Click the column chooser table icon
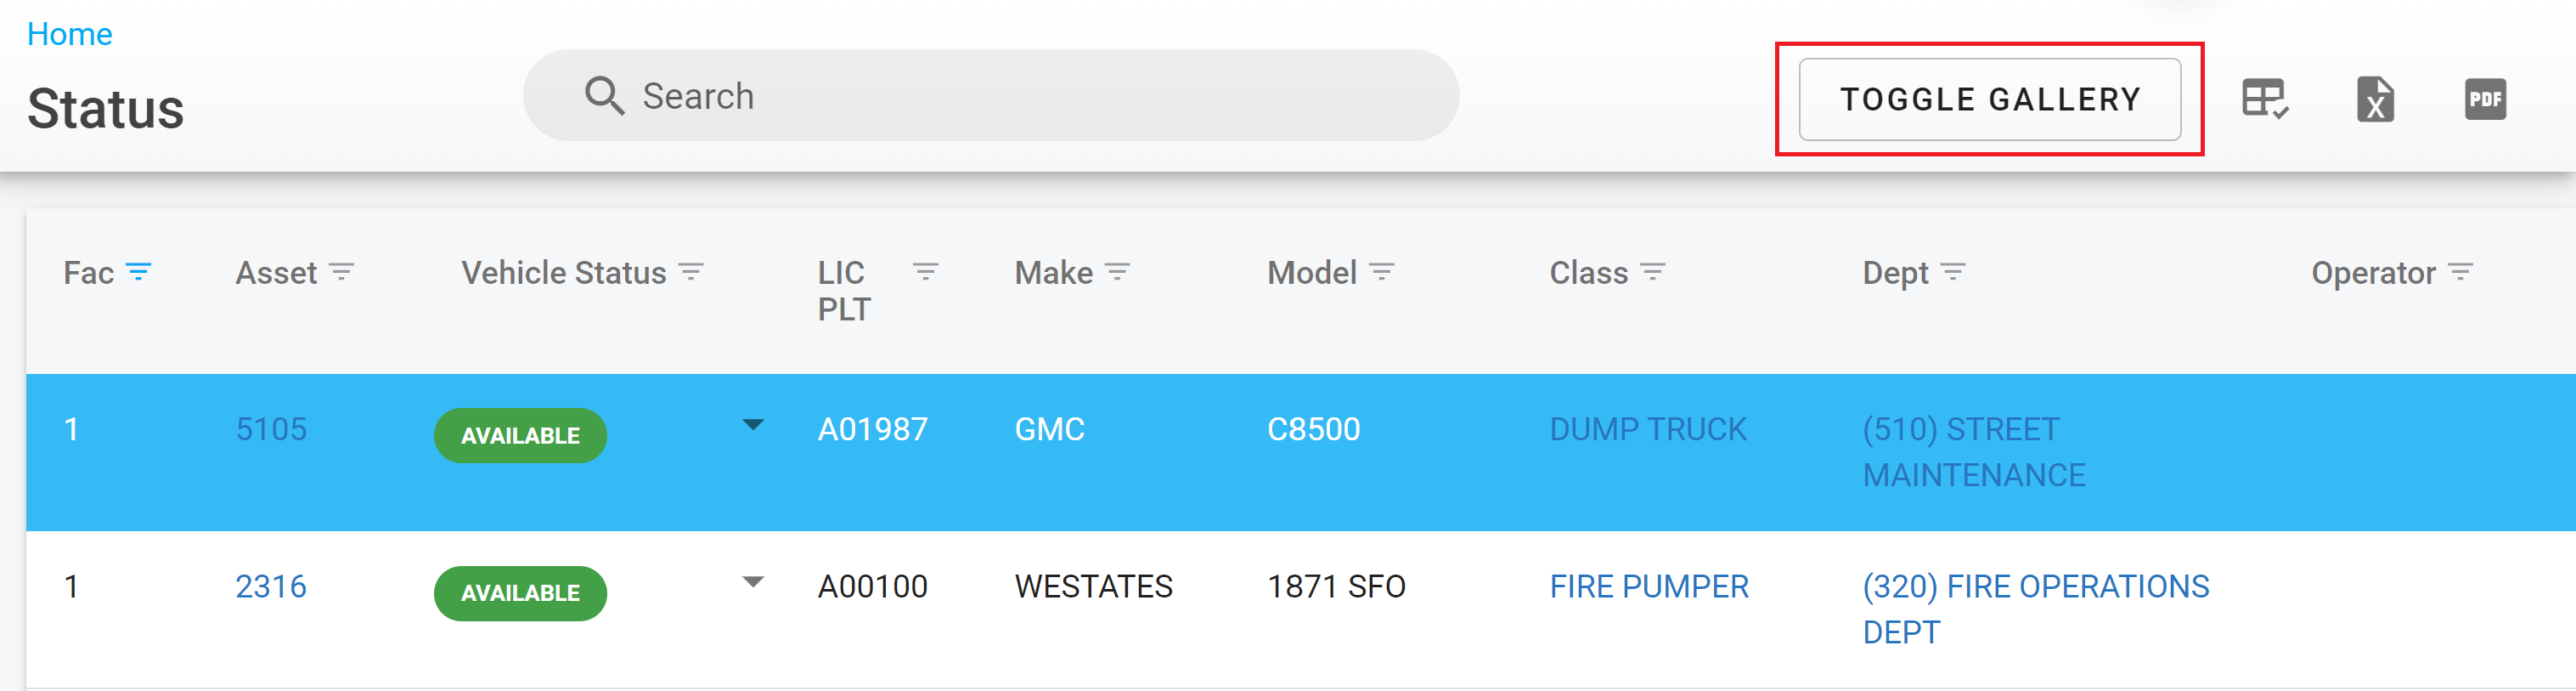The image size is (2576, 691). click(x=2264, y=99)
